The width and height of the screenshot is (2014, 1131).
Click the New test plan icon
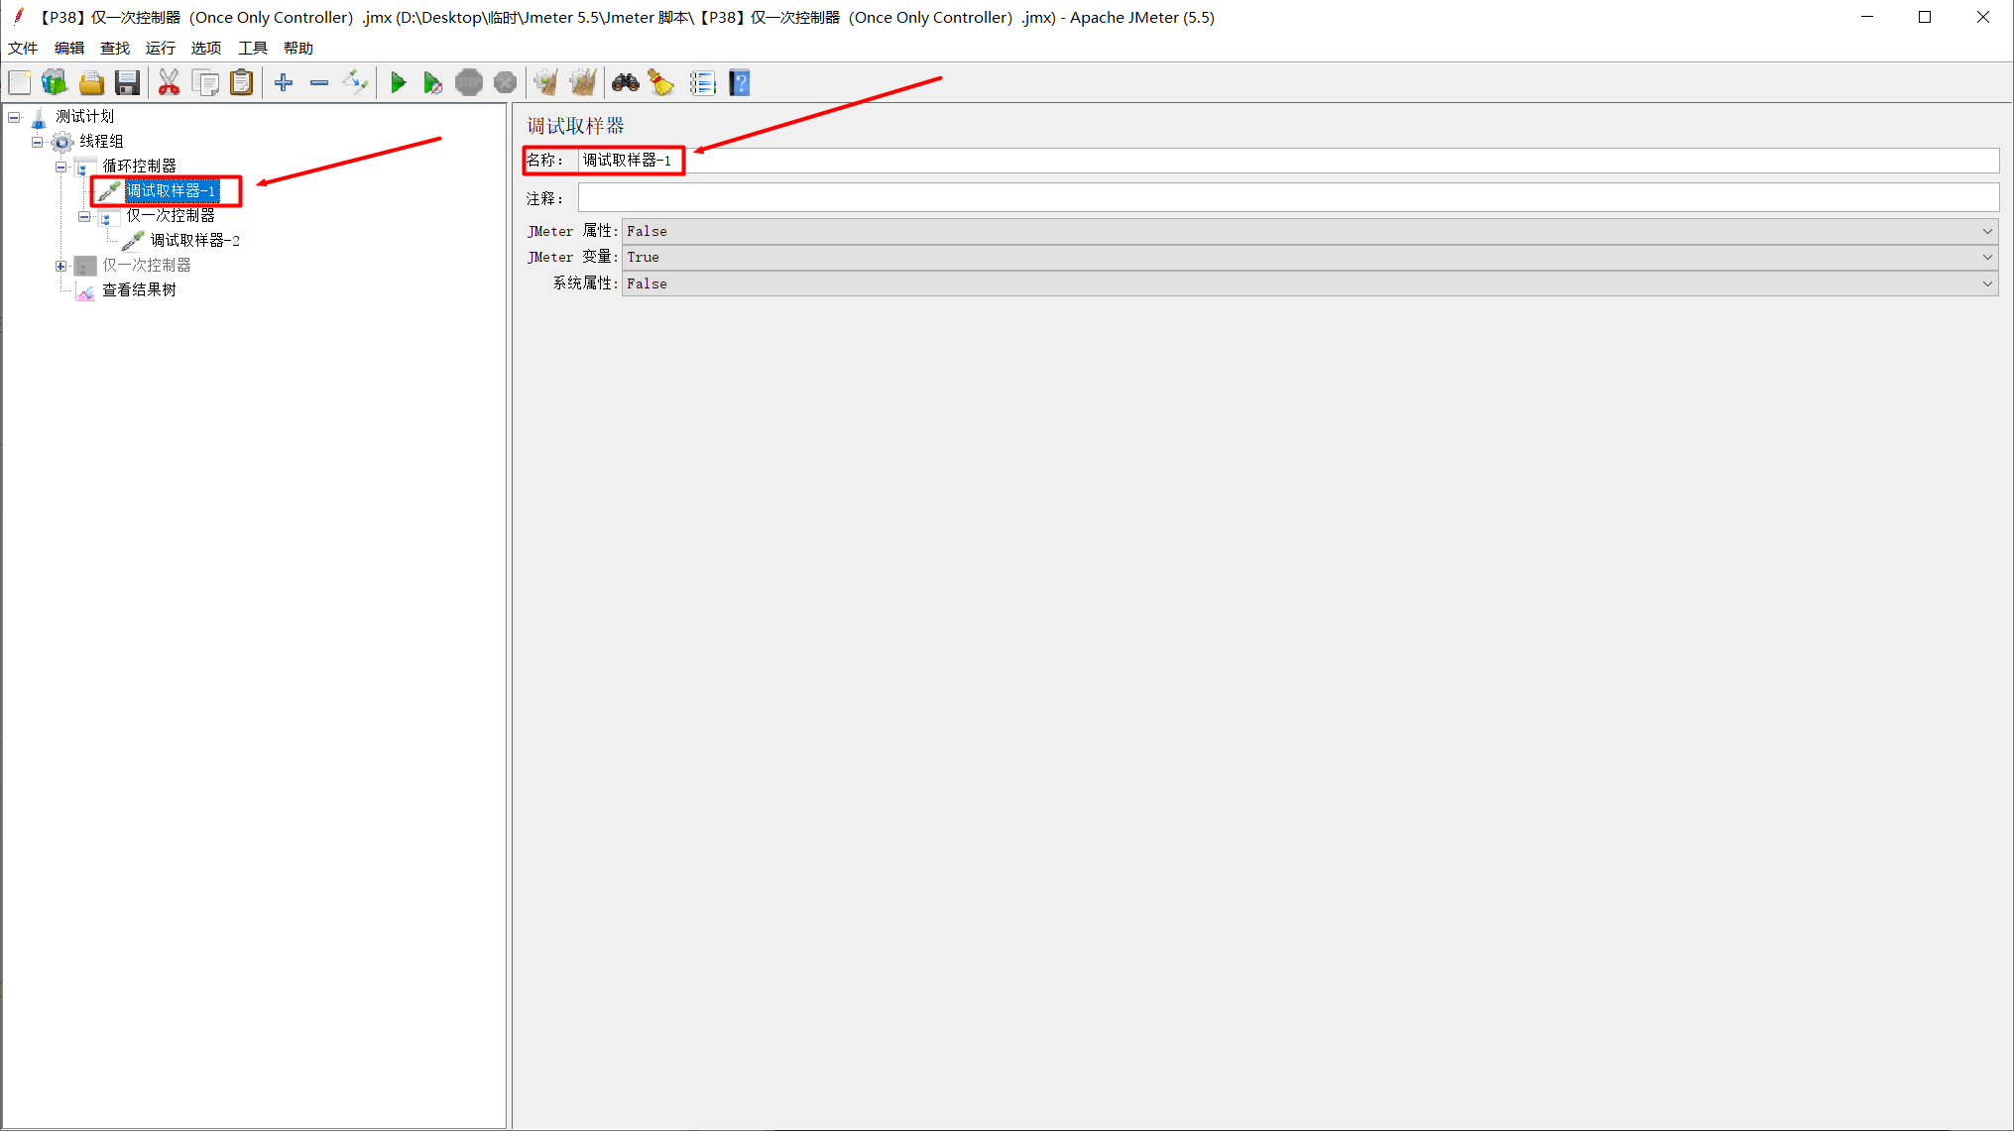point(20,83)
